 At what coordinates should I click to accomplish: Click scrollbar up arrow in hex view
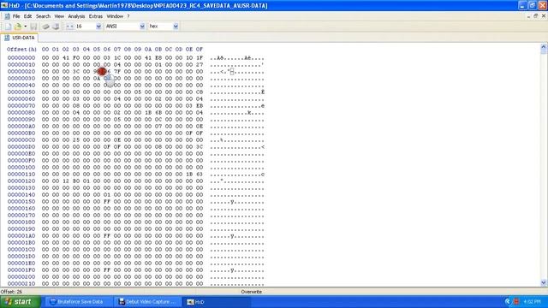[x=544, y=46]
